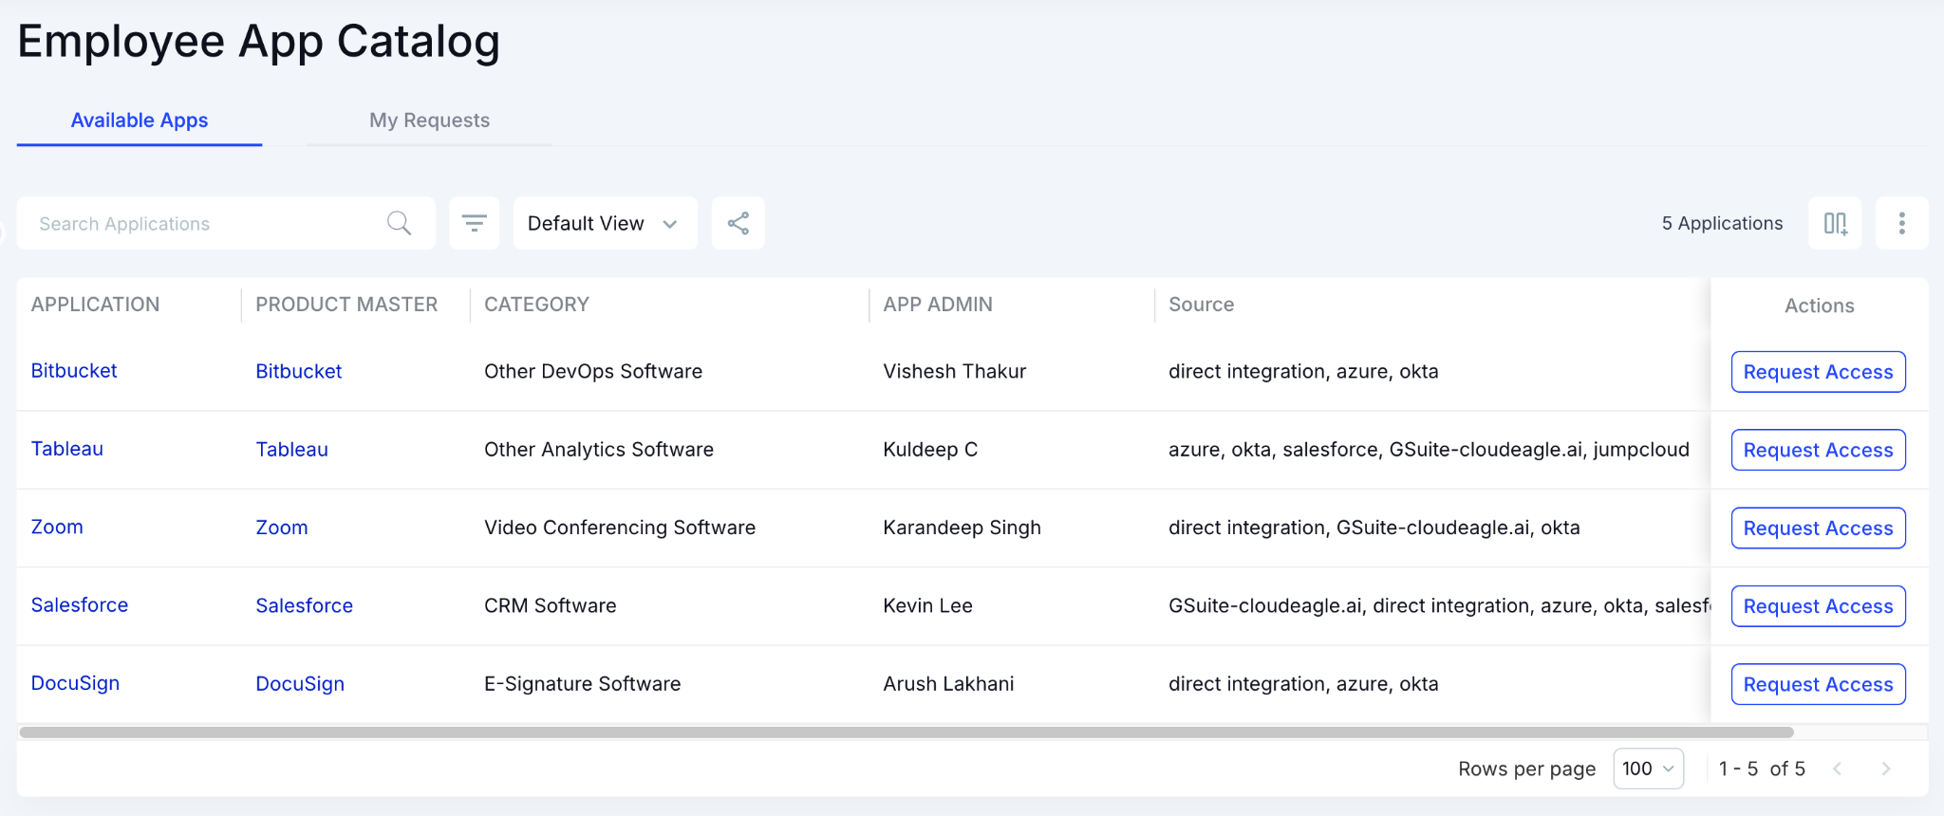The width and height of the screenshot is (1944, 816).
Task: Click the 'Arush Lakhani' admin cell
Action: tap(948, 684)
